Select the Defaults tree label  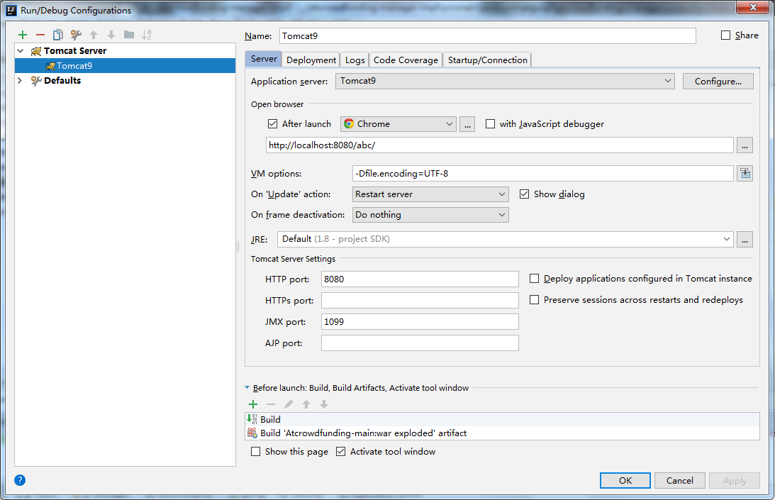pyautogui.click(x=62, y=80)
